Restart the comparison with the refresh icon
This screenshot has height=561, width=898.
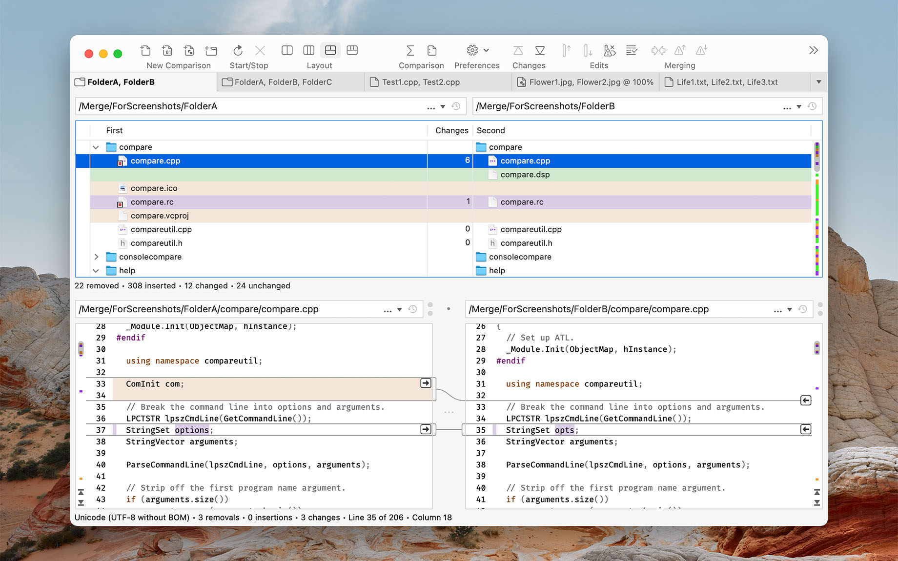[238, 50]
